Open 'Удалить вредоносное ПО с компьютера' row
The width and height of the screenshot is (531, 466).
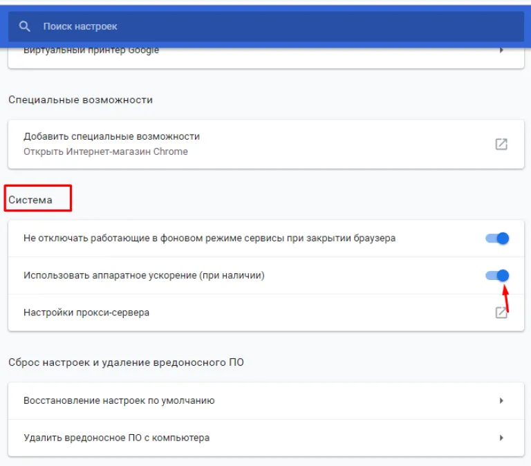266,438
